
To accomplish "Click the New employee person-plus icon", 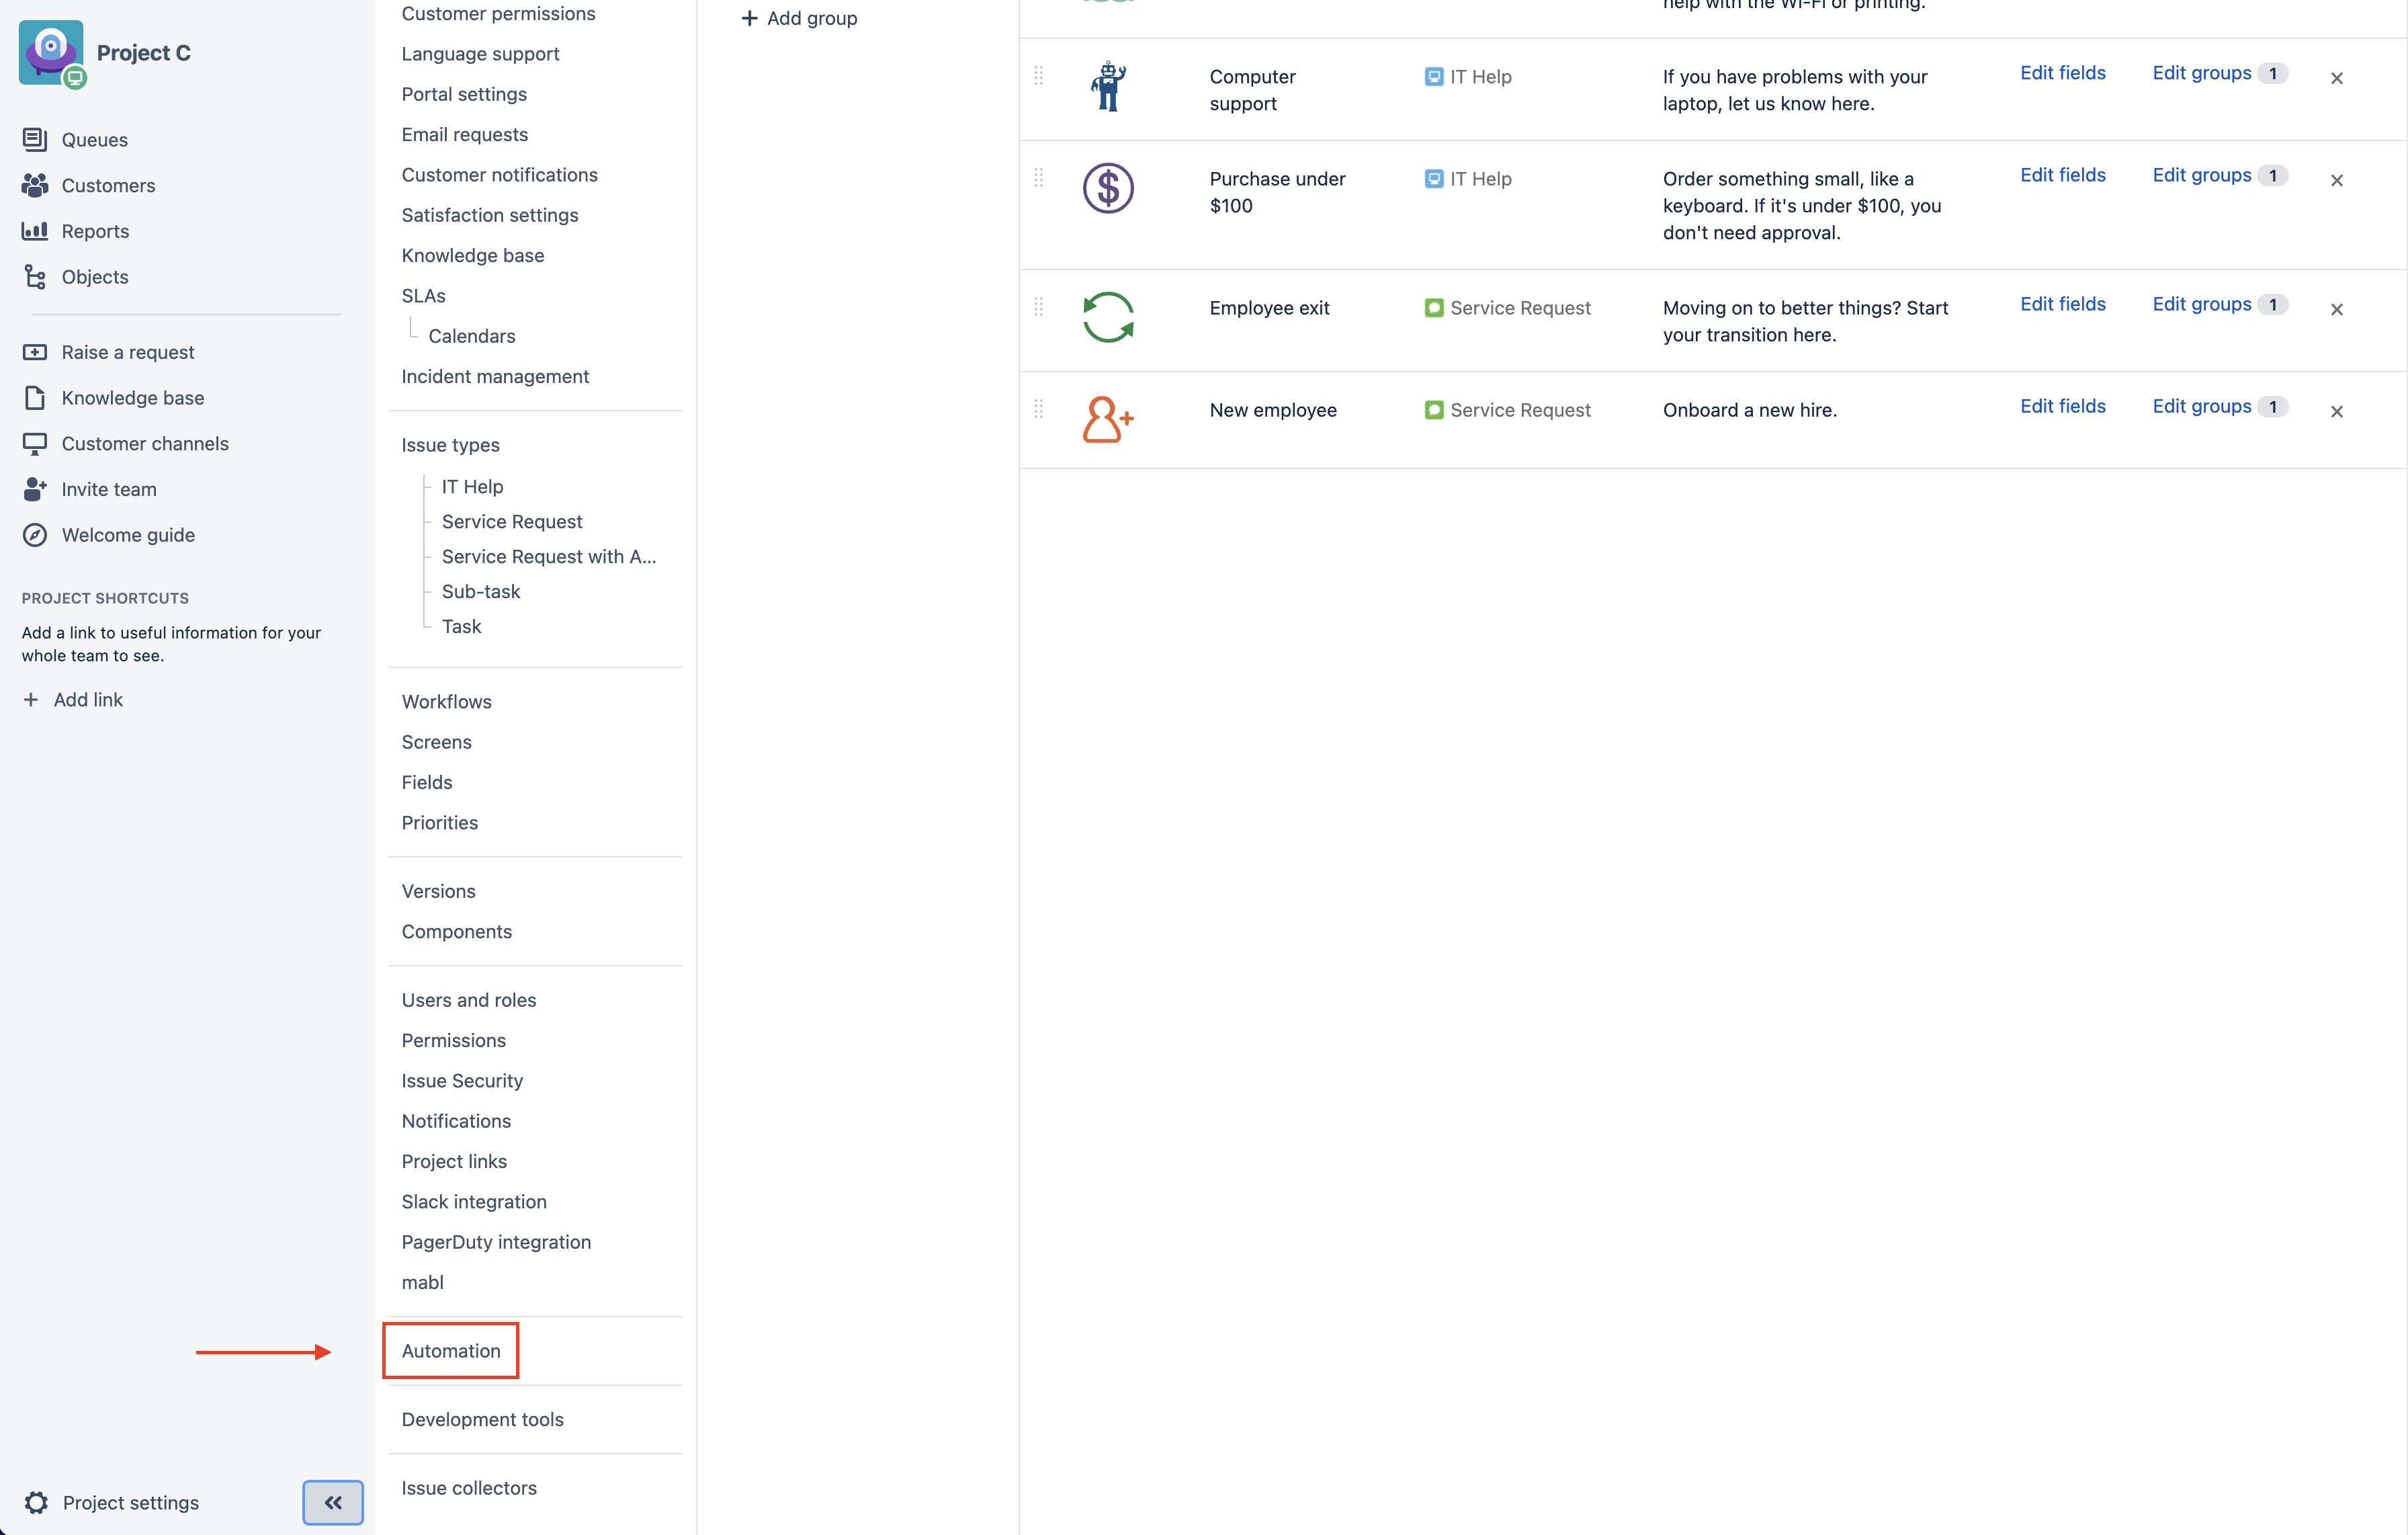I will [x=1107, y=419].
